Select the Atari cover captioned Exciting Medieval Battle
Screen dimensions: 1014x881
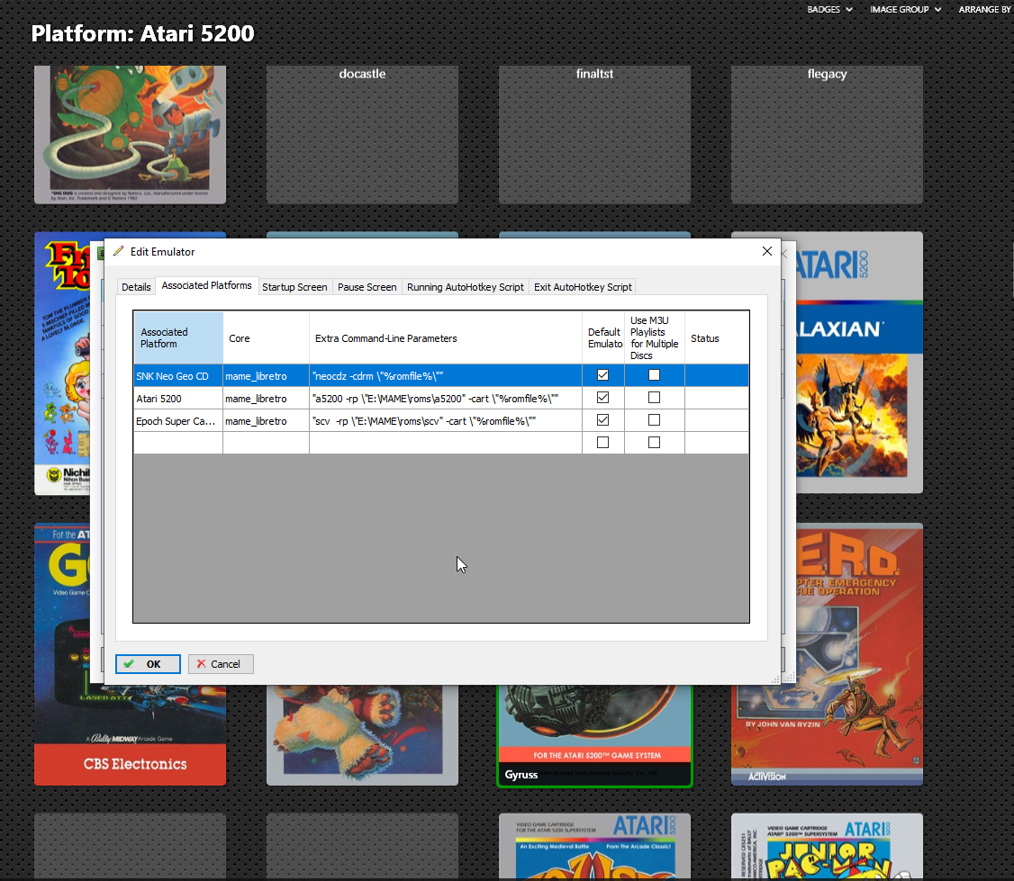pyautogui.click(x=594, y=847)
